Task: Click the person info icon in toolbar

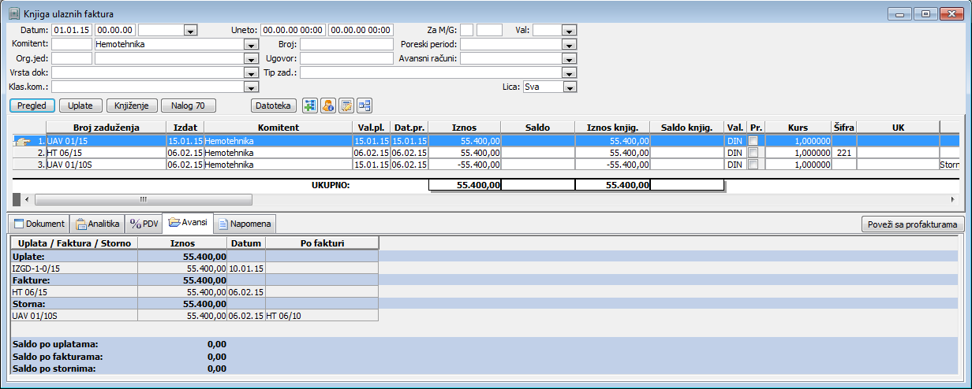Action: (327, 106)
